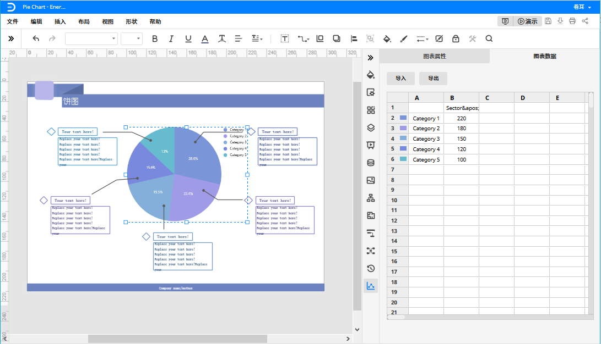Click the 导入 button
This screenshot has width=601, height=344.
400,79
